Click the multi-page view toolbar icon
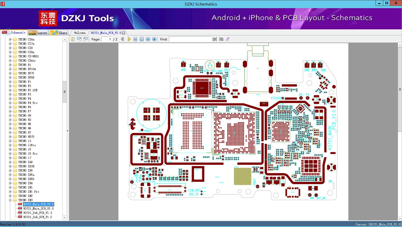The image size is (402, 227). click(x=79, y=39)
